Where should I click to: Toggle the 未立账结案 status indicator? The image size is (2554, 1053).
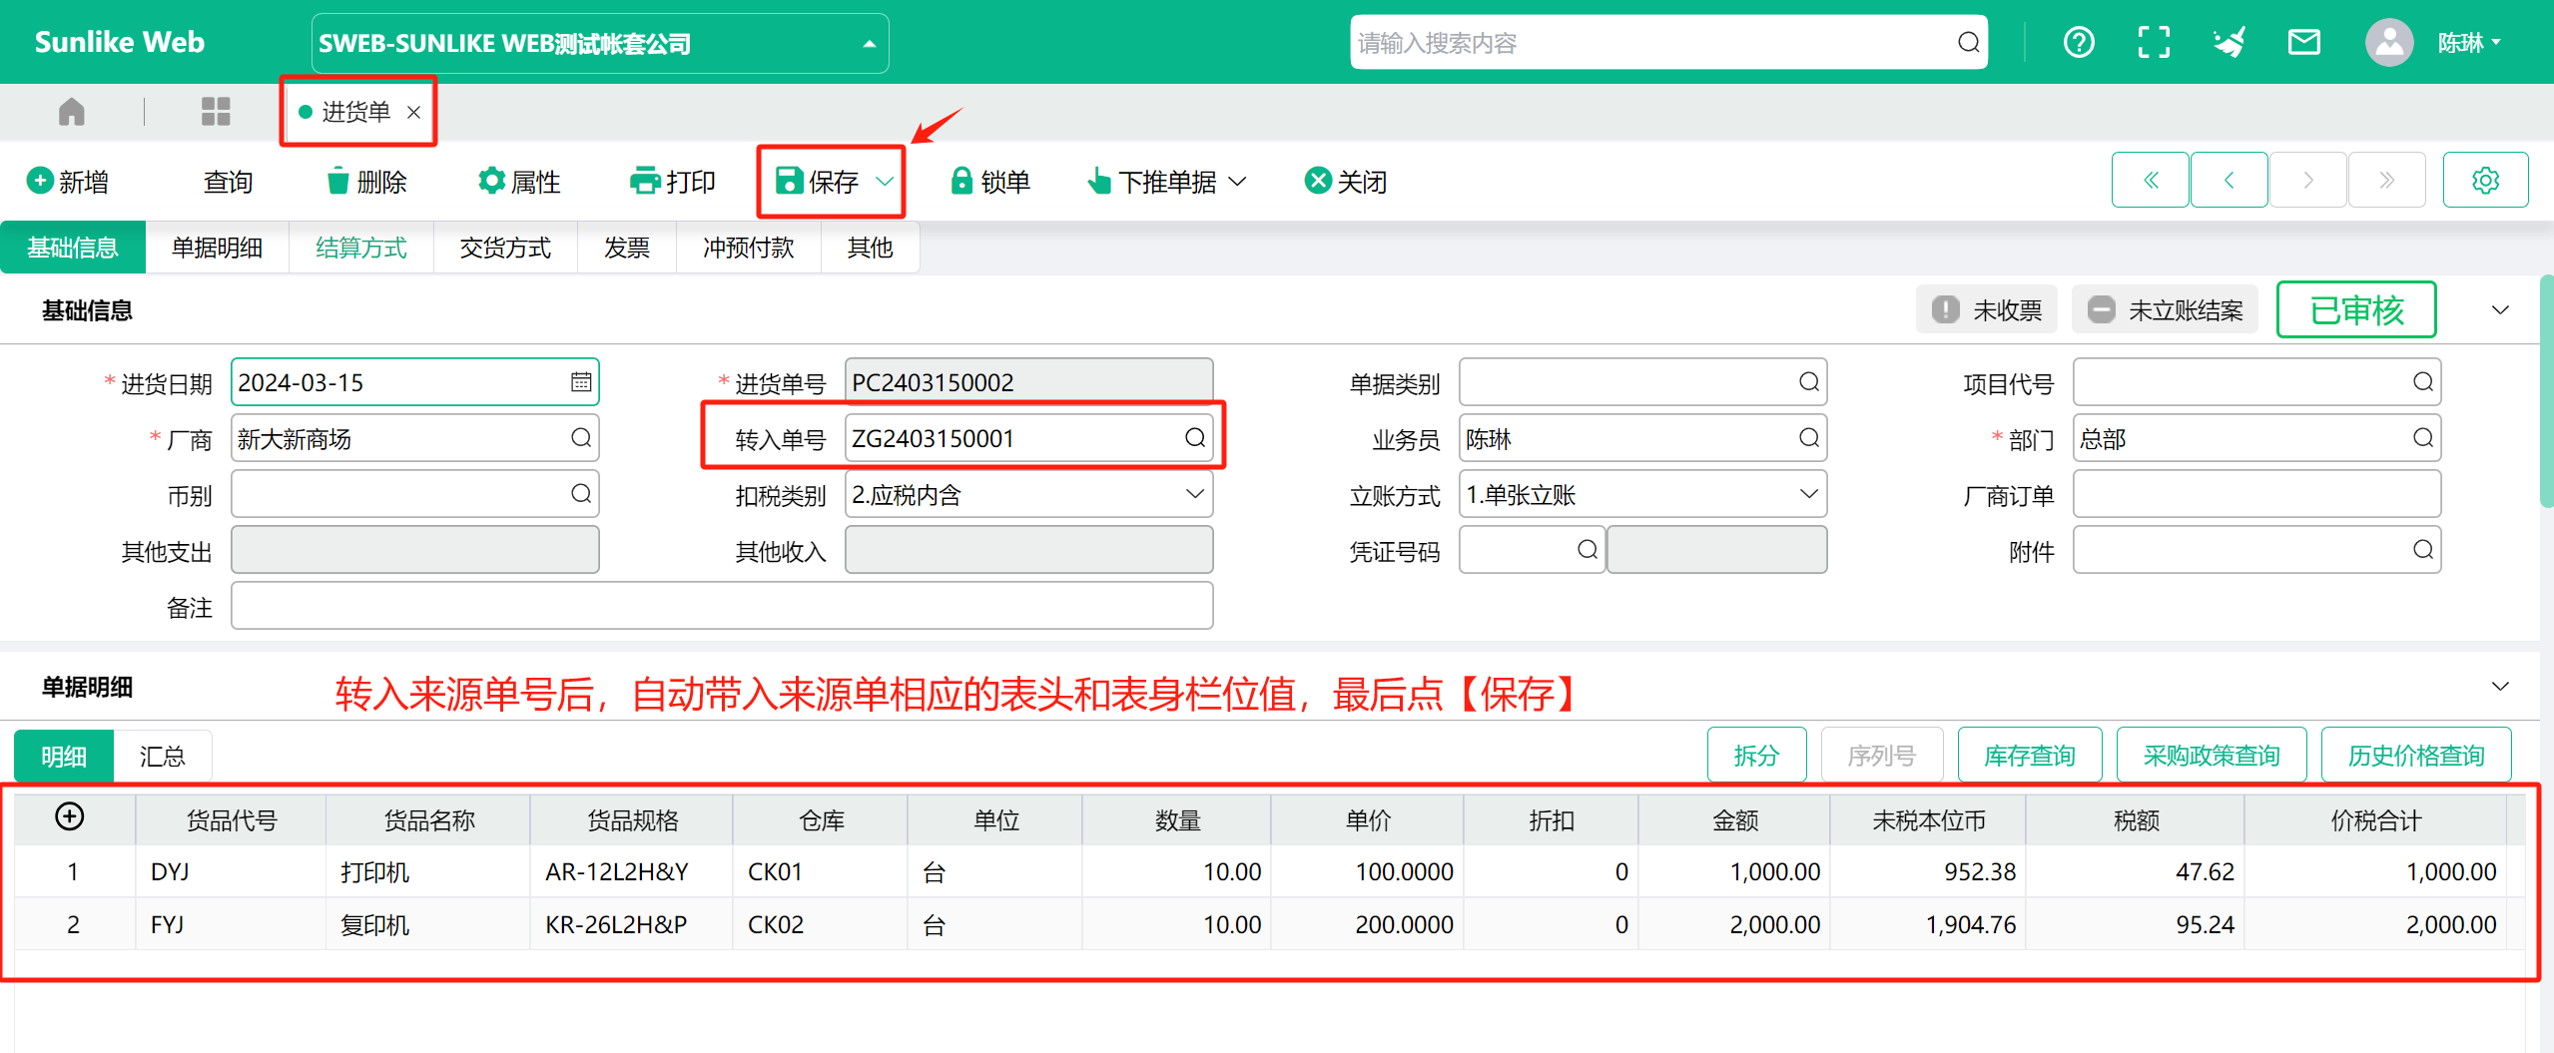(x=2165, y=310)
